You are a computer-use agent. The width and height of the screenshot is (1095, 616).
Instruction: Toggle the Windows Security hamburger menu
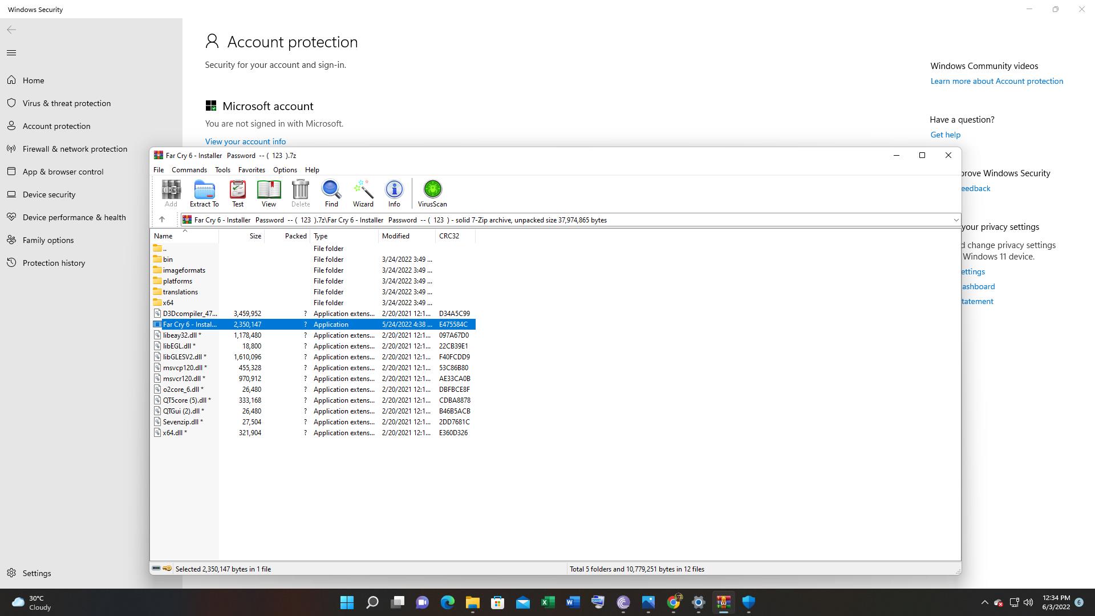pyautogui.click(x=11, y=53)
